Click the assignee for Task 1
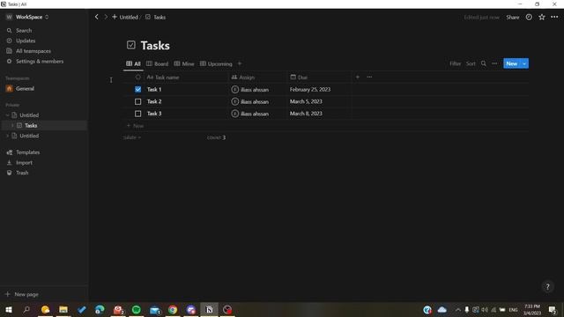The height and width of the screenshot is (317, 564). 250,90
